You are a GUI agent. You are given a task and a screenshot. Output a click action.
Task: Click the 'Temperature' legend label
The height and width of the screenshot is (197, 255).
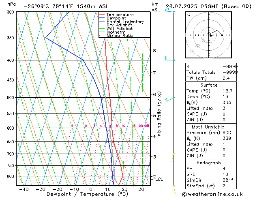click(x=120, y=15)
